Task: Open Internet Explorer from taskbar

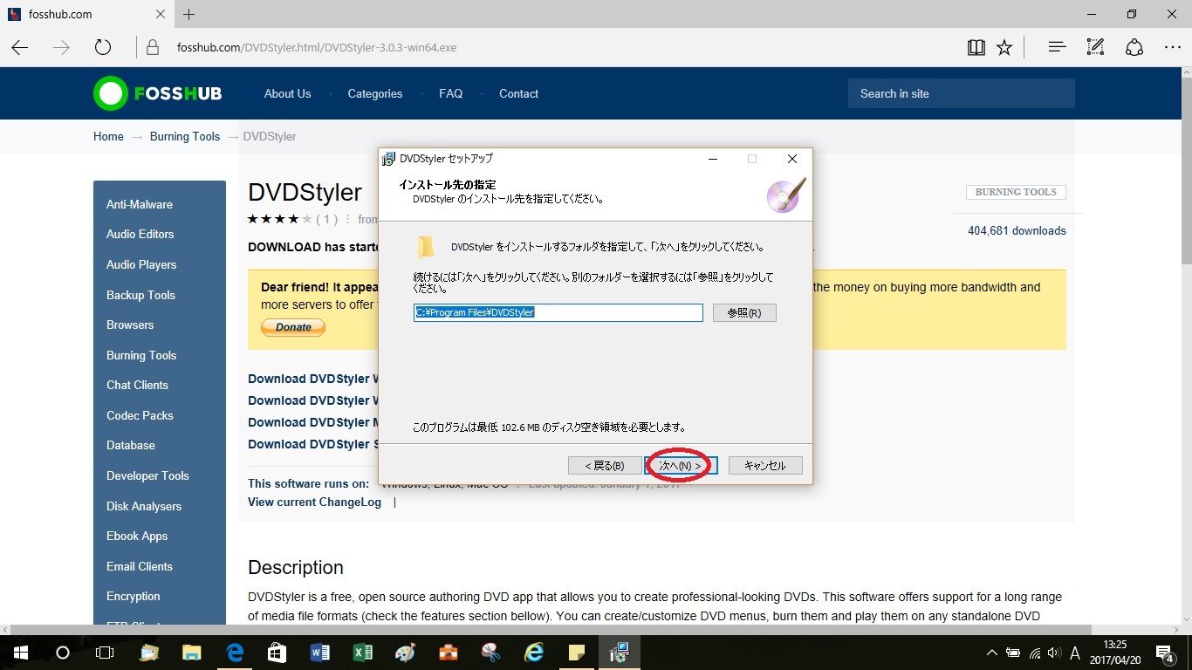Action: [x=534, y=652]
